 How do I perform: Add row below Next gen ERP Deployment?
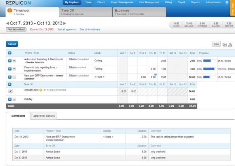[10, 77]
